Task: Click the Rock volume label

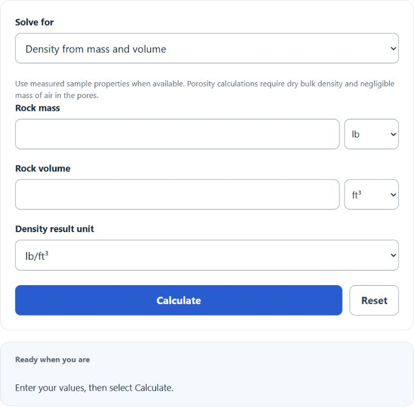Action: (x=43, y=169)
